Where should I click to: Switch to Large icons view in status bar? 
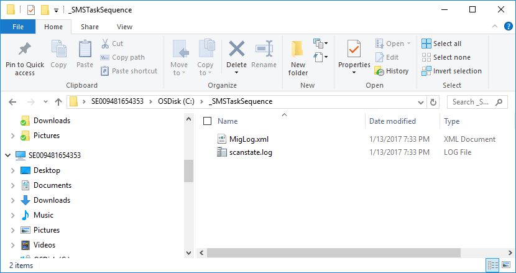[506, 265]
